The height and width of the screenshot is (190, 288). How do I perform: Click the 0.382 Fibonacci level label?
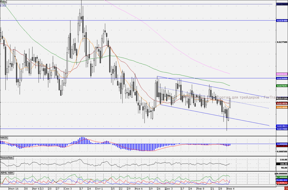pos(3,6)
